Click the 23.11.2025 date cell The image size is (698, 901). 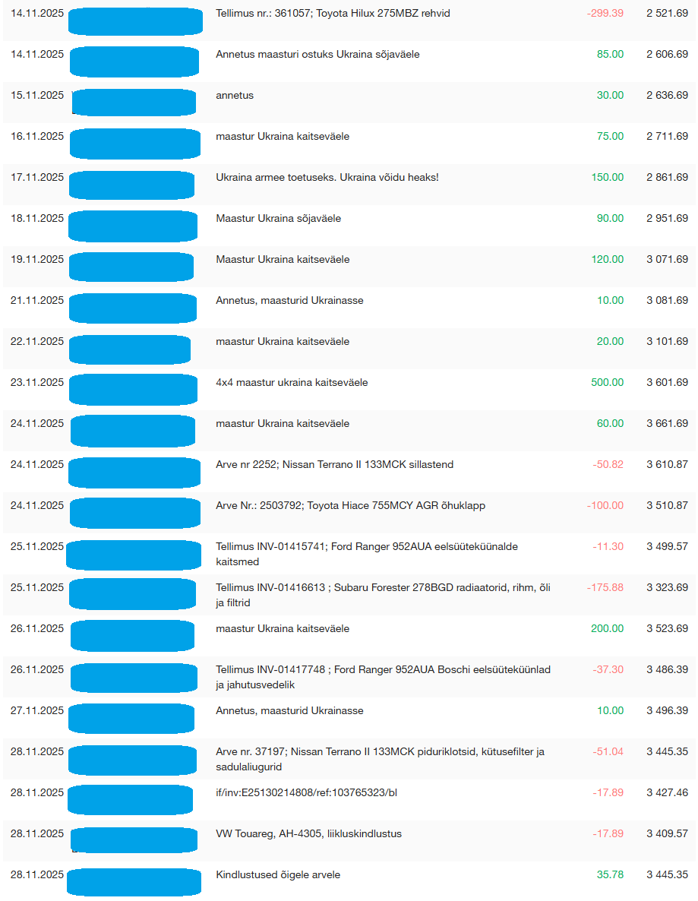tap(37, 383)
